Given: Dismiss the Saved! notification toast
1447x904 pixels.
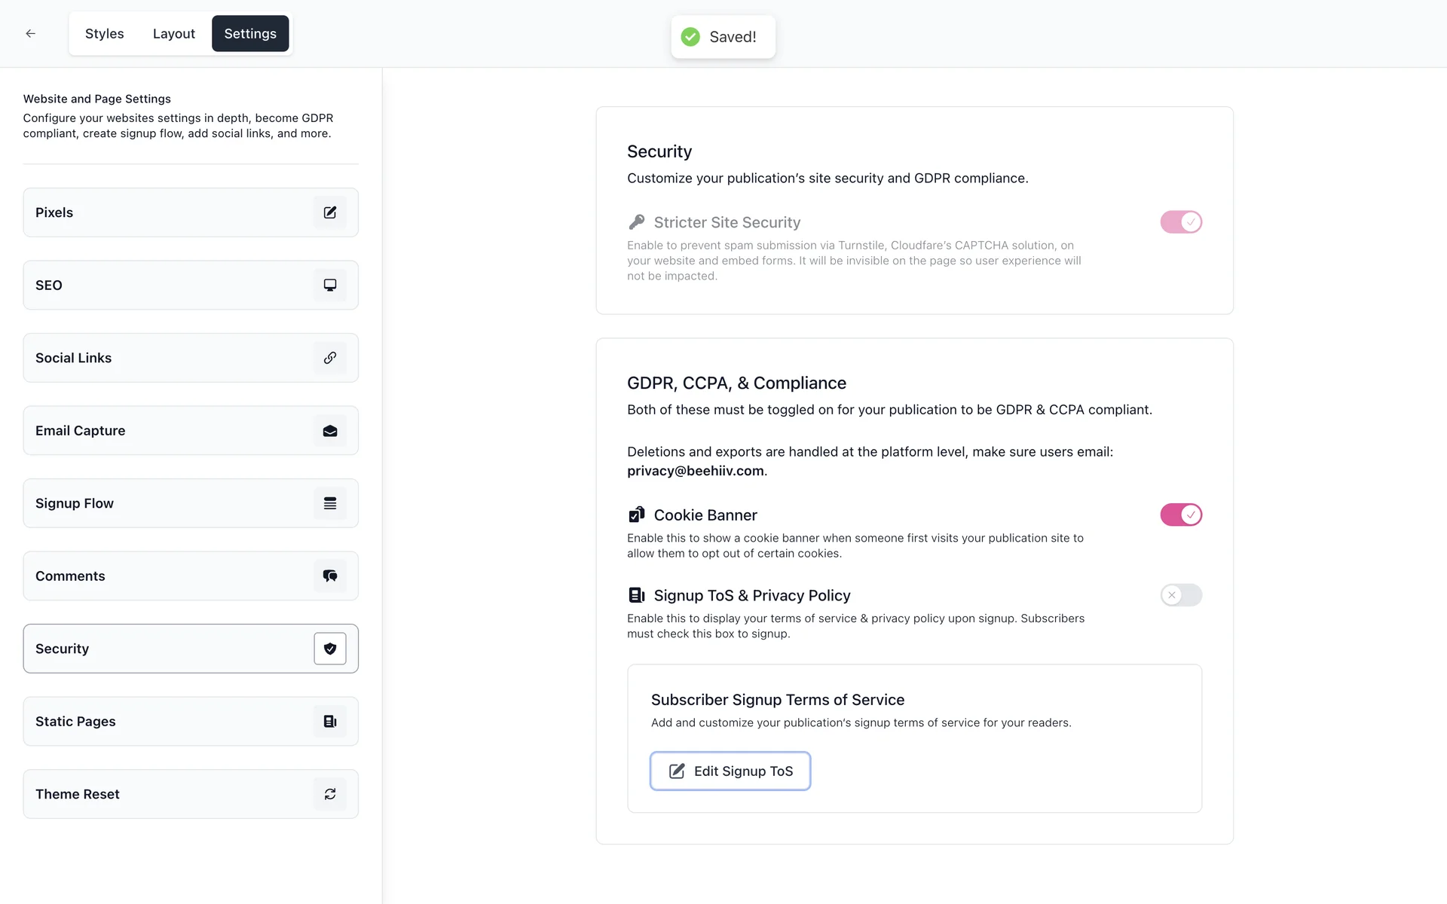Looking at the screenshot, I should click(723, 37).
